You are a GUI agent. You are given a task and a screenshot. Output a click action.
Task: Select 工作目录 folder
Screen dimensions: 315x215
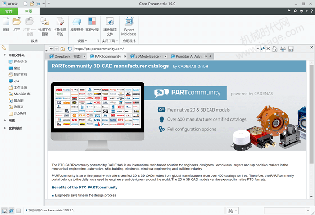point(18,87)
